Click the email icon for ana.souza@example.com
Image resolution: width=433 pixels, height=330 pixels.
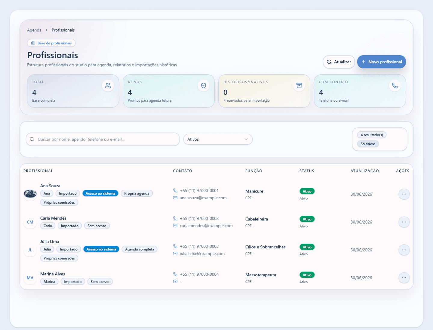click(175, 198)
